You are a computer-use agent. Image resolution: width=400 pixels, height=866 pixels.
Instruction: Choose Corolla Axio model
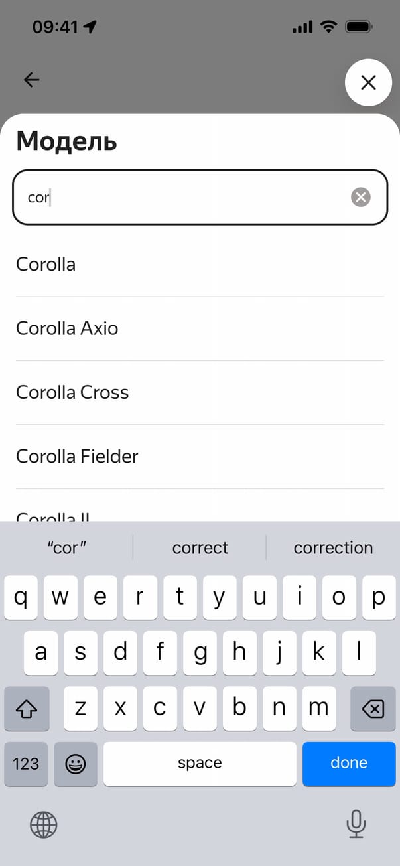[x=67, y=328]
